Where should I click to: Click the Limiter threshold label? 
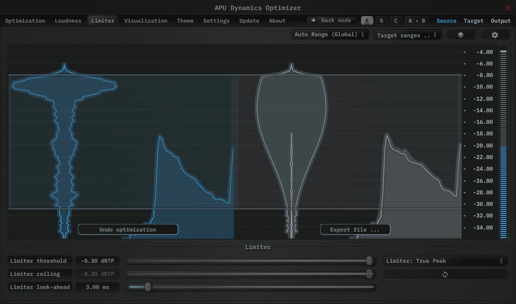click(40, 261)
